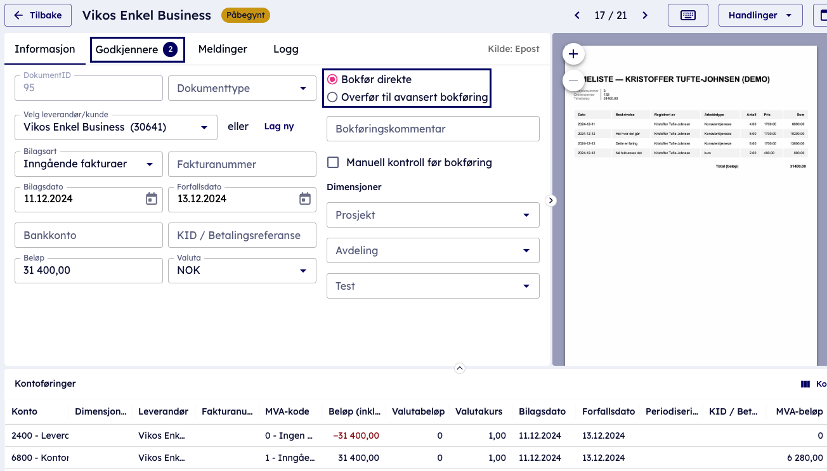Go to next document arrow
This screenshot has width=827, height=471.
[645, 15]
